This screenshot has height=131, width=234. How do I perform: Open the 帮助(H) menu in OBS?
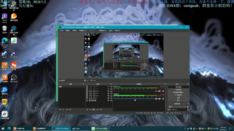click(118, 31)
